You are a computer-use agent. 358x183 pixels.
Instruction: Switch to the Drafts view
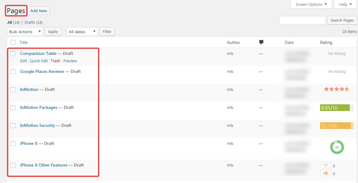tap(30, 23)
